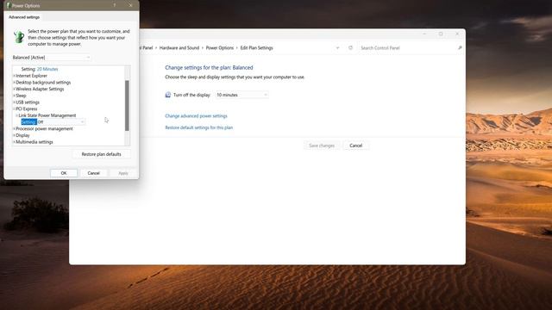Expand the Wireless Adapter Settings node

point(14,89)
